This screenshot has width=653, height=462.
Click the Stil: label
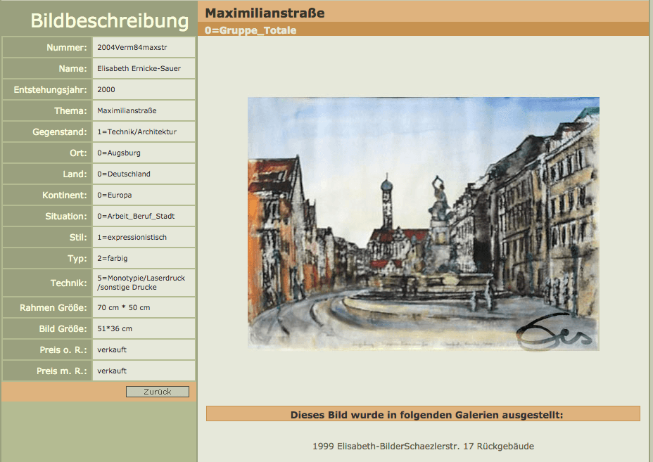[78, 237]
